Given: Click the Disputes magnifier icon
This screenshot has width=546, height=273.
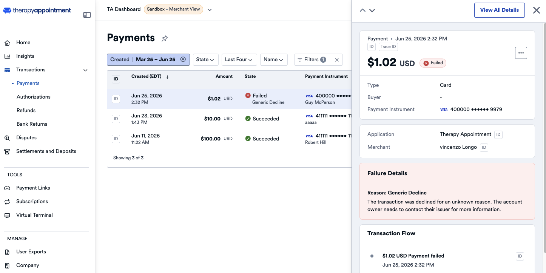Looking at the screenshot, I should [x=7, y=138].
